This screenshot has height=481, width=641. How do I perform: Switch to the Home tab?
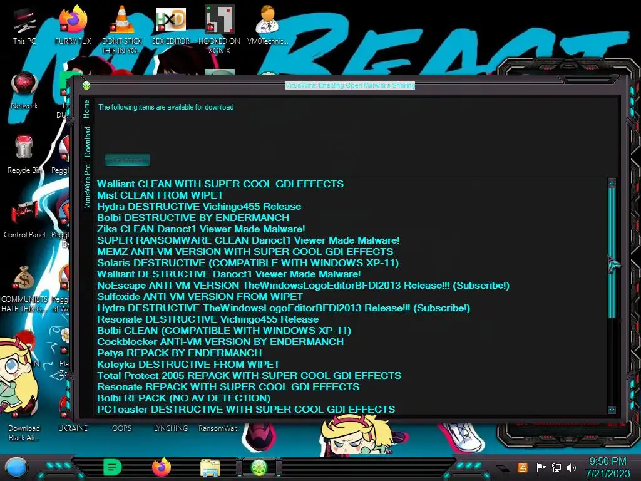pos(86,109)
